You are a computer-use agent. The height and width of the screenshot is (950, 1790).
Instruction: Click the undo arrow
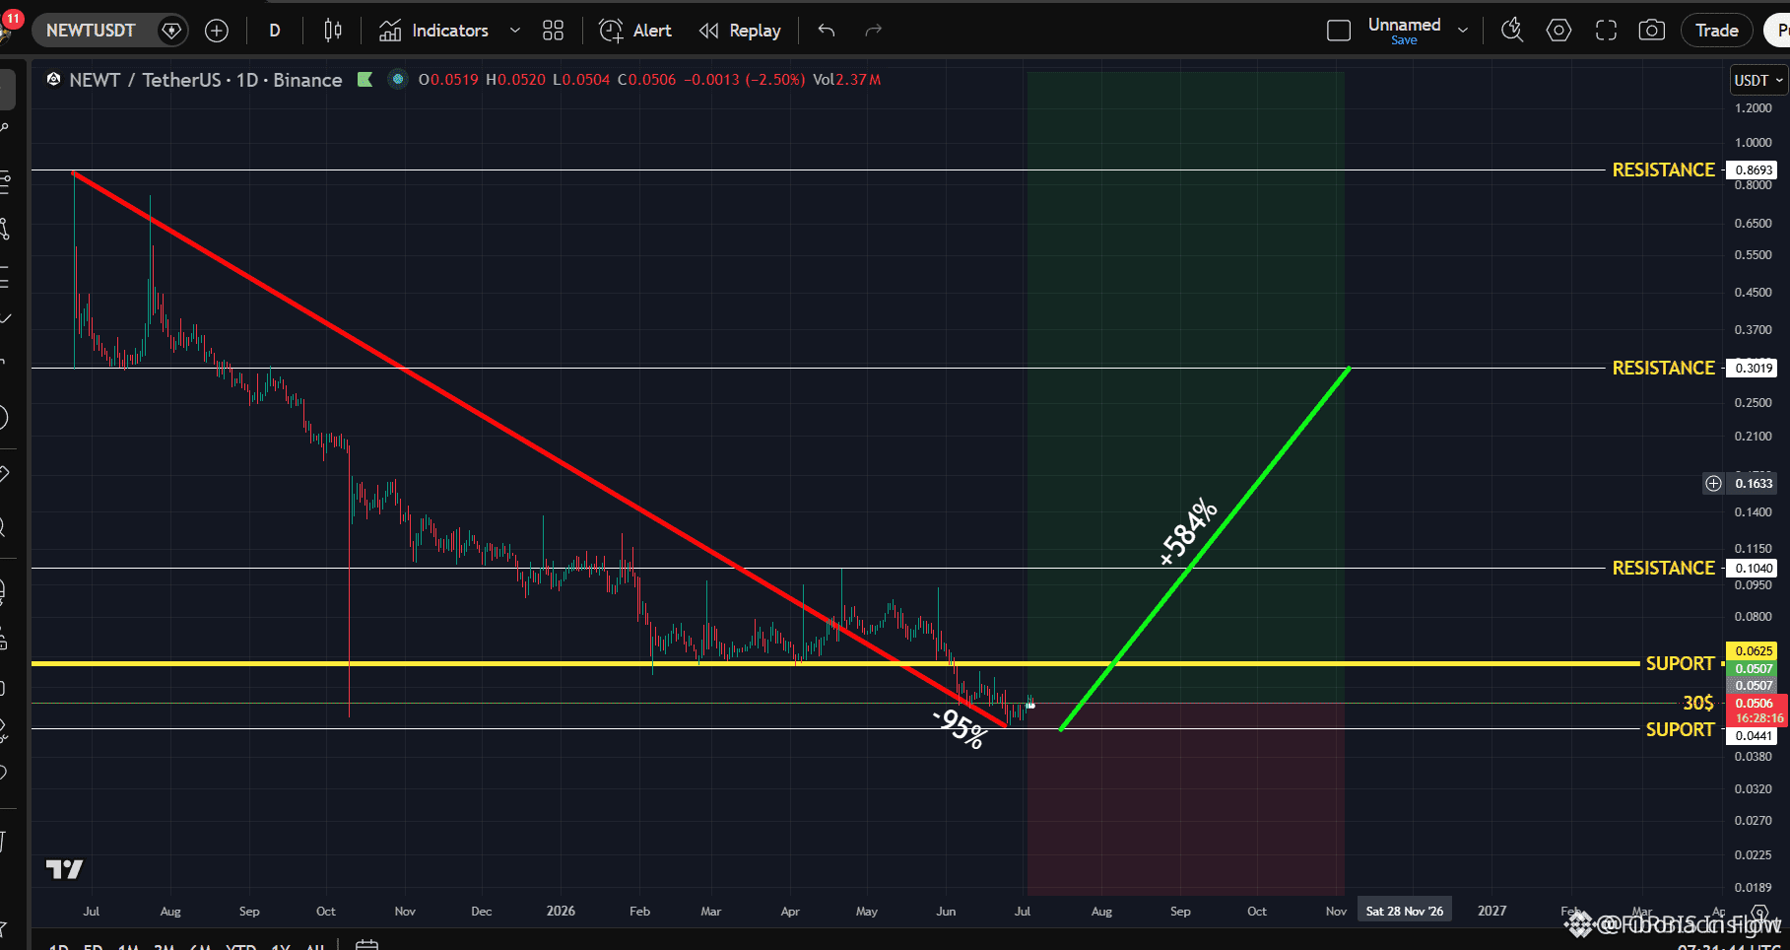pos(827,31)
